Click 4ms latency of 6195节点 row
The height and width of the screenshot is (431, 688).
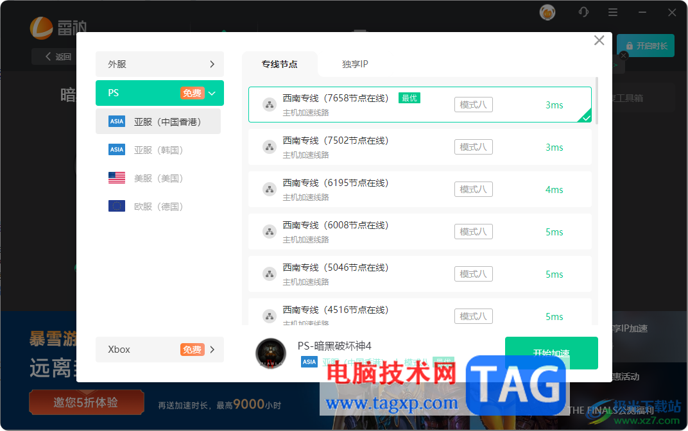(554, 189)
